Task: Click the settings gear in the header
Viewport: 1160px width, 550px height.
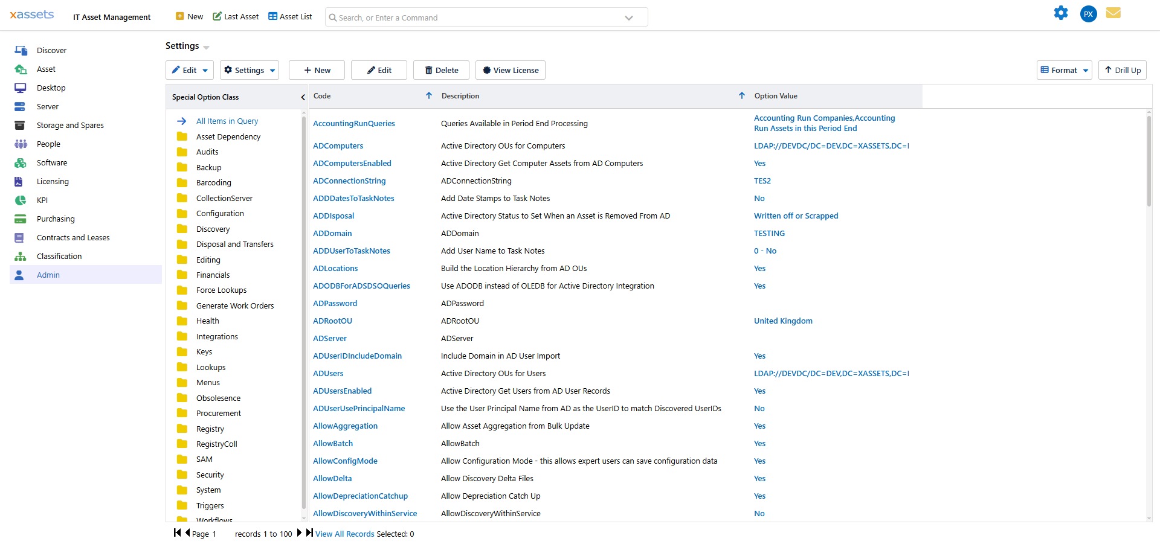Action: click(x=1062, y=13)
